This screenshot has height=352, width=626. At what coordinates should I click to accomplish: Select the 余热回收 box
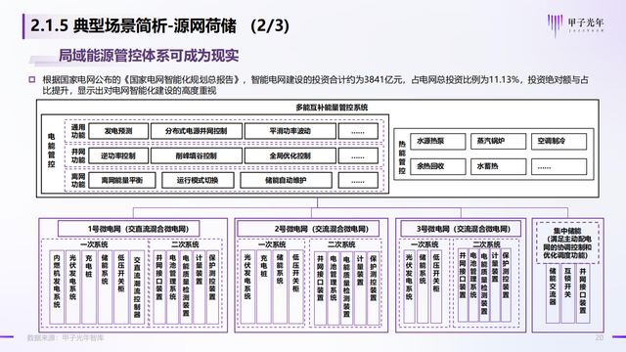[x=437, y=166]
